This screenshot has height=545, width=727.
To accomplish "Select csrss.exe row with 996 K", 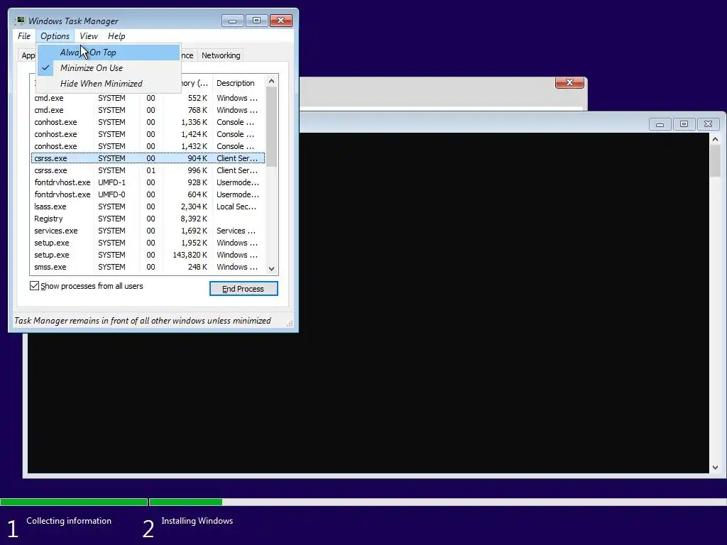I will coord(148,170).
